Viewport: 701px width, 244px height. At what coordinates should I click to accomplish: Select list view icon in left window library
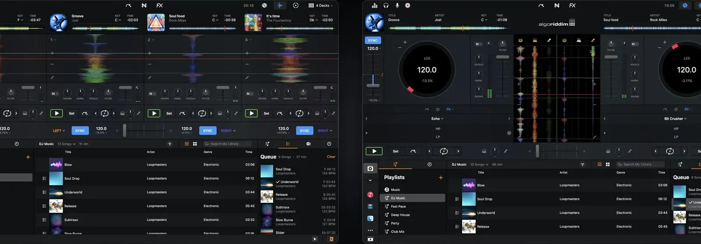[187, 144]
